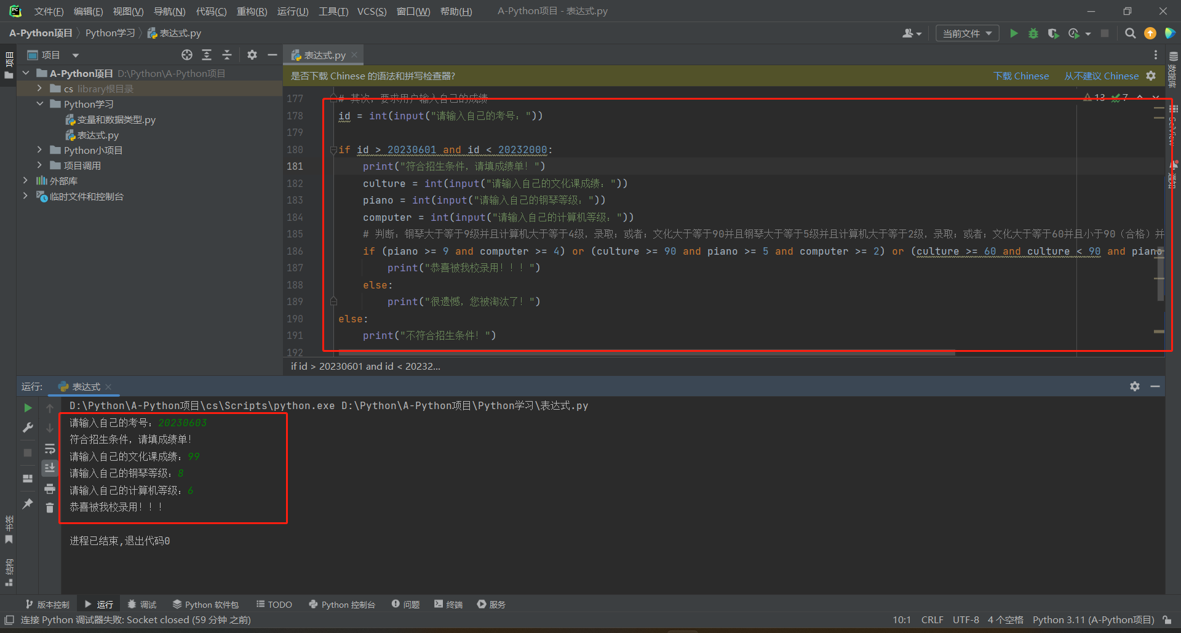Expand the Python小项目 folder
This screenshot has width=1181, height=633.
tap(39, 150)
